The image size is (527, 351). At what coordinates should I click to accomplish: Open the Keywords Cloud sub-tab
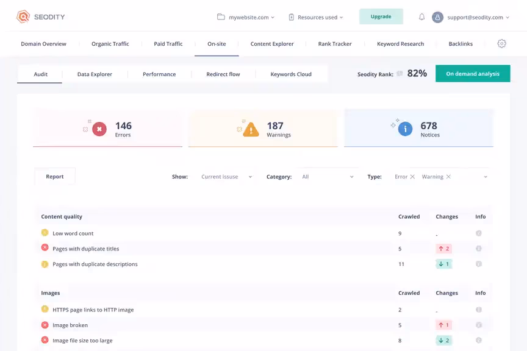coord(291,74)
